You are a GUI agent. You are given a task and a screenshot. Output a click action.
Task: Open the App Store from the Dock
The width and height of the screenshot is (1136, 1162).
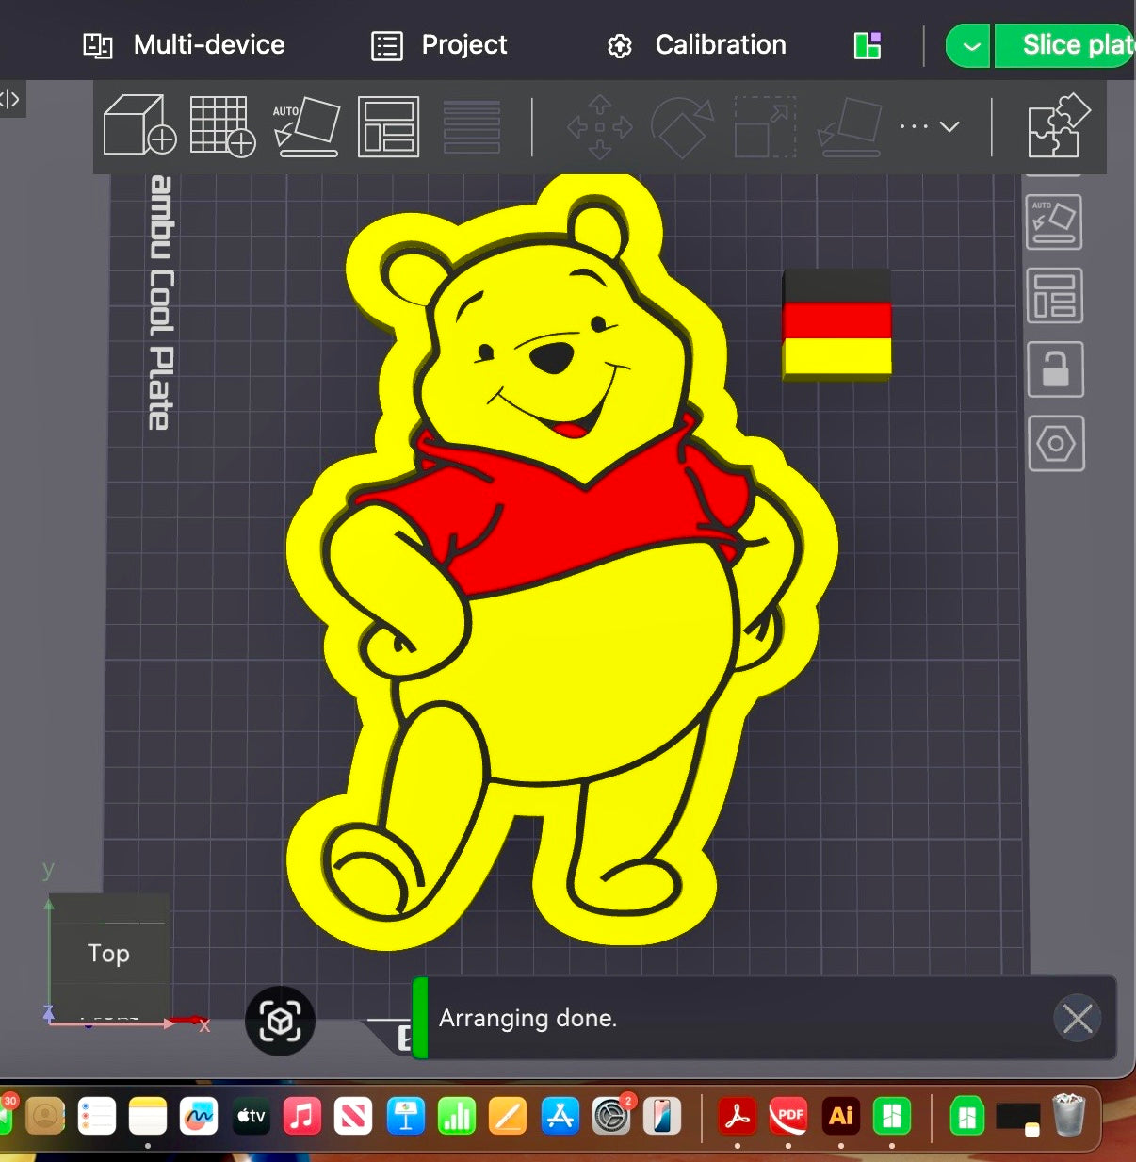(x=560, y=1117)
